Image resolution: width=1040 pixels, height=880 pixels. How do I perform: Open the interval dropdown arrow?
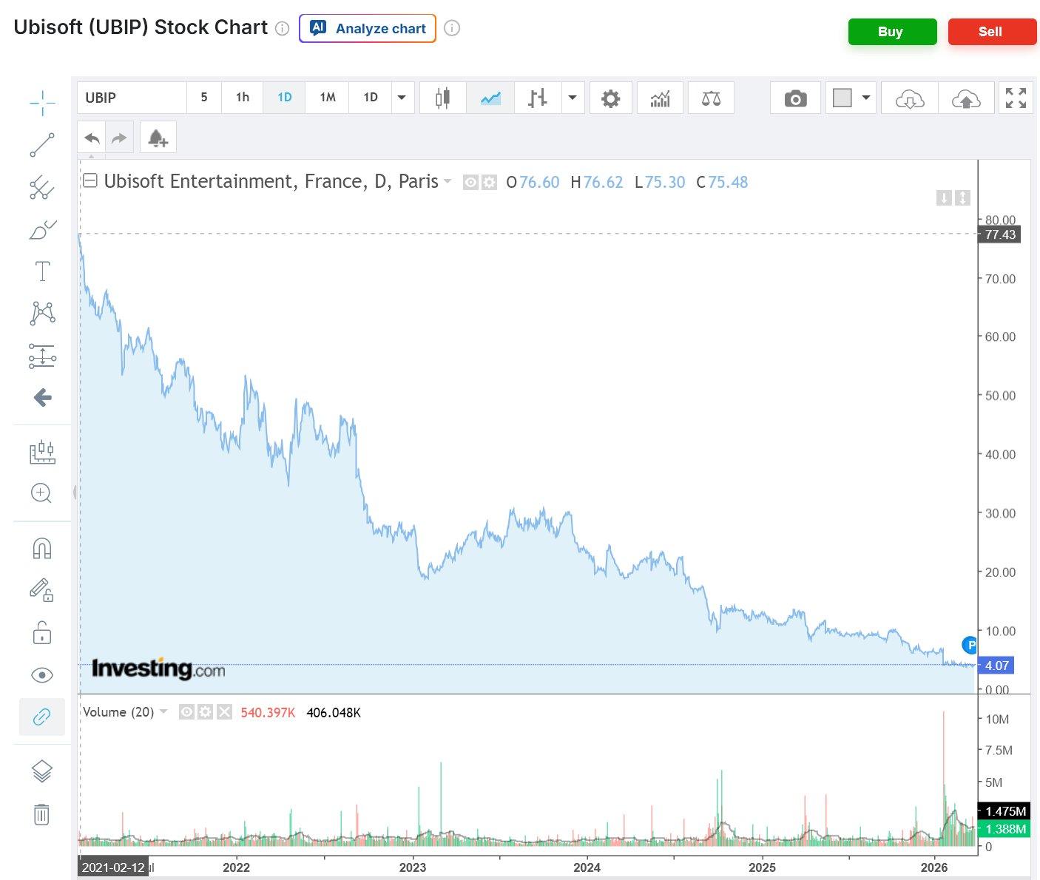[x=402, y=98]
